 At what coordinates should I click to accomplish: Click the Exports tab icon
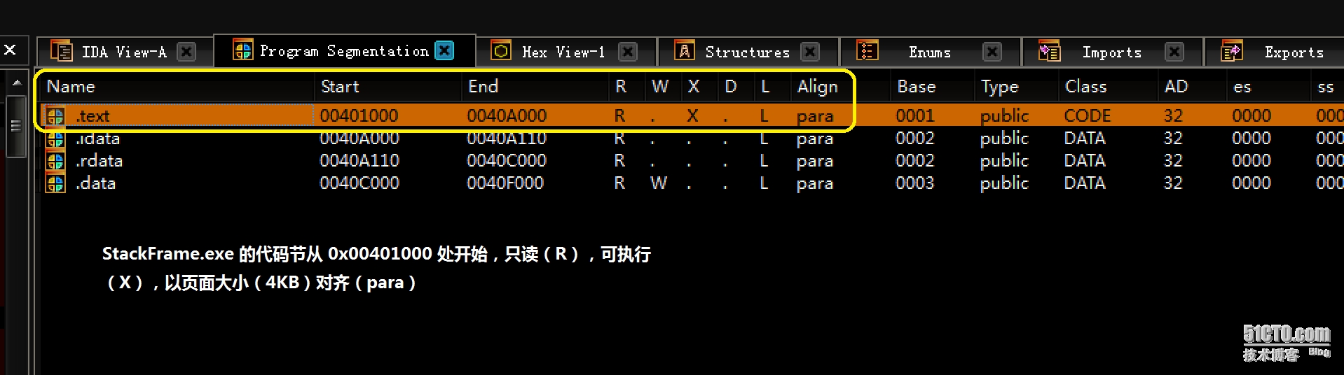(1231, 51)
